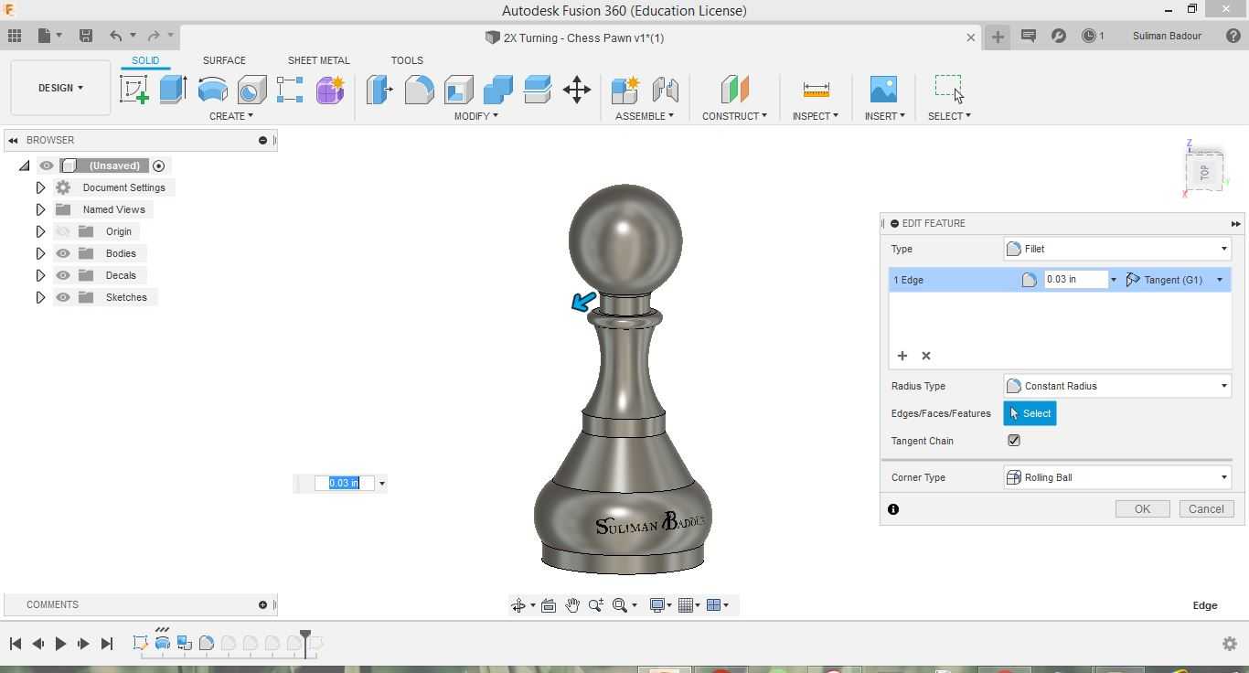The image size is (1249, 673).
Task: Open the Corner Type dropdown
Action: (1117, 477)
